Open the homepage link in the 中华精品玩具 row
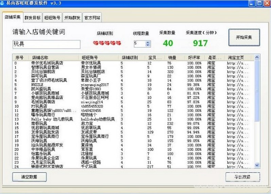The height and width of the screenshot is (194, 271). point(238,149)
